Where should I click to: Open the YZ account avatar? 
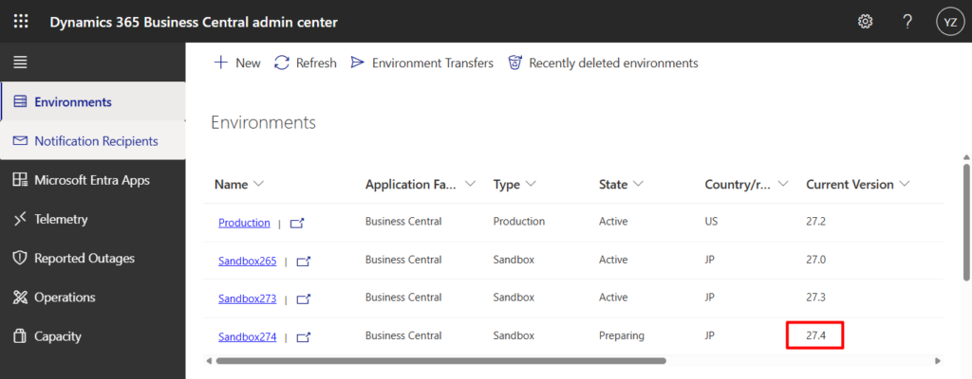(x=948, y=21)
